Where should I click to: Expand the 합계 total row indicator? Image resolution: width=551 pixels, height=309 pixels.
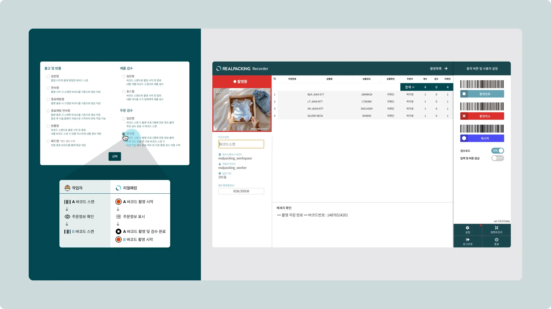tap(413, 87)
